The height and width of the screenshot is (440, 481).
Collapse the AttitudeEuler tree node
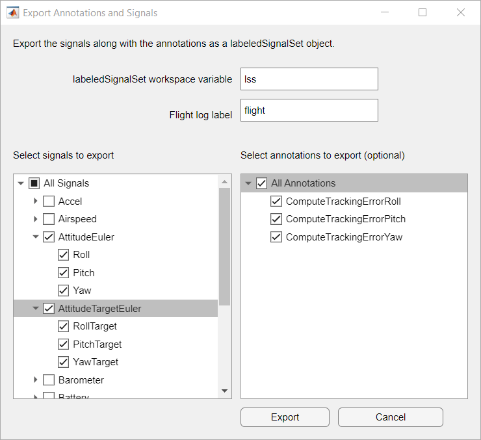[36, 237]
